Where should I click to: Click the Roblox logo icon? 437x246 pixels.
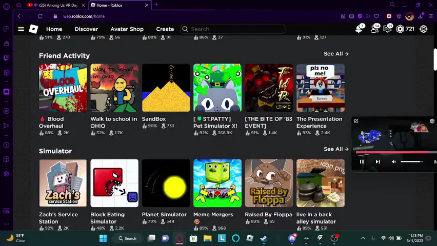pos(33,29)
